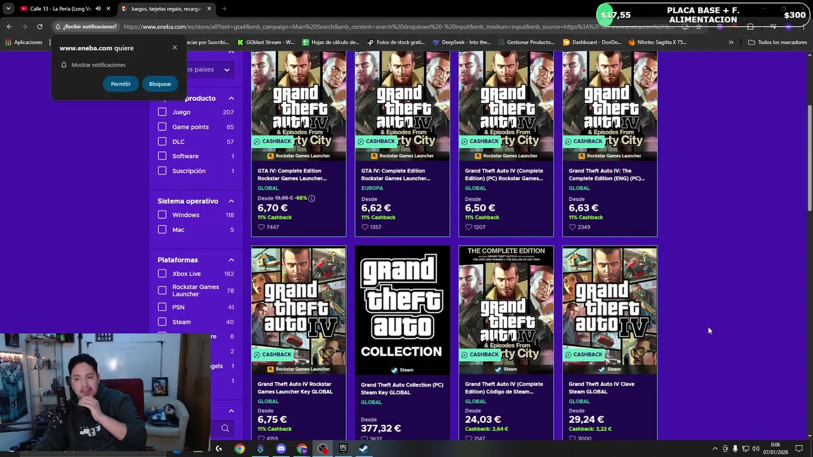Close the eneba.com notification prompt
Image resolution: width=813 pixels, height=457 pixels.
tap(175, 48)
